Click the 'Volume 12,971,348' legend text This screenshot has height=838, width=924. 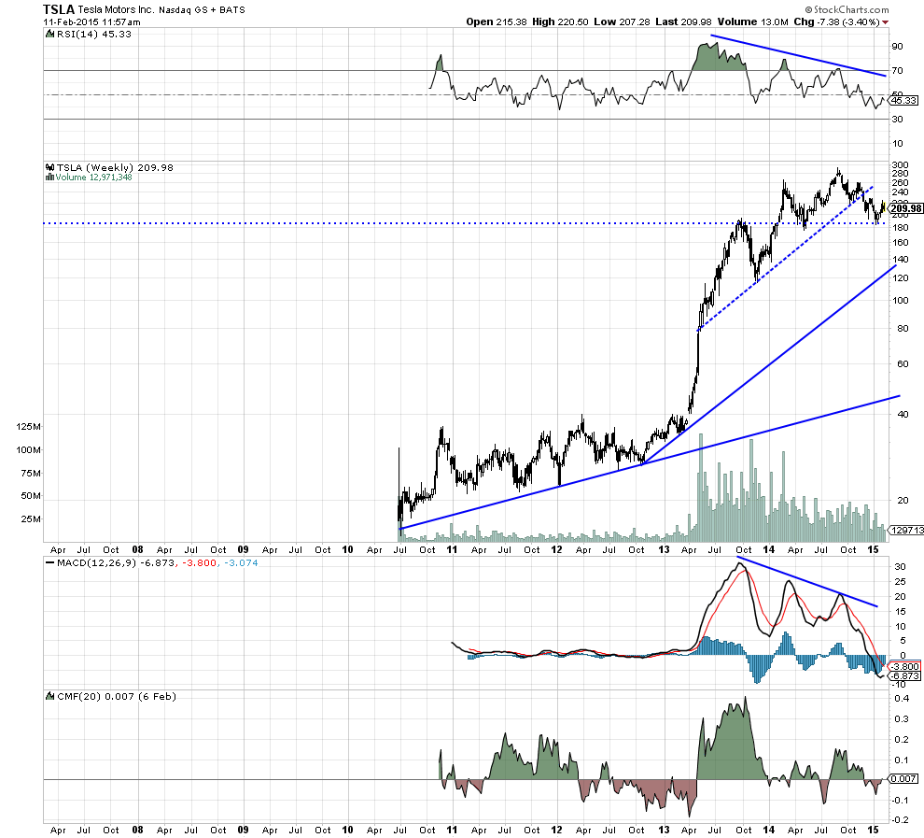93,177
